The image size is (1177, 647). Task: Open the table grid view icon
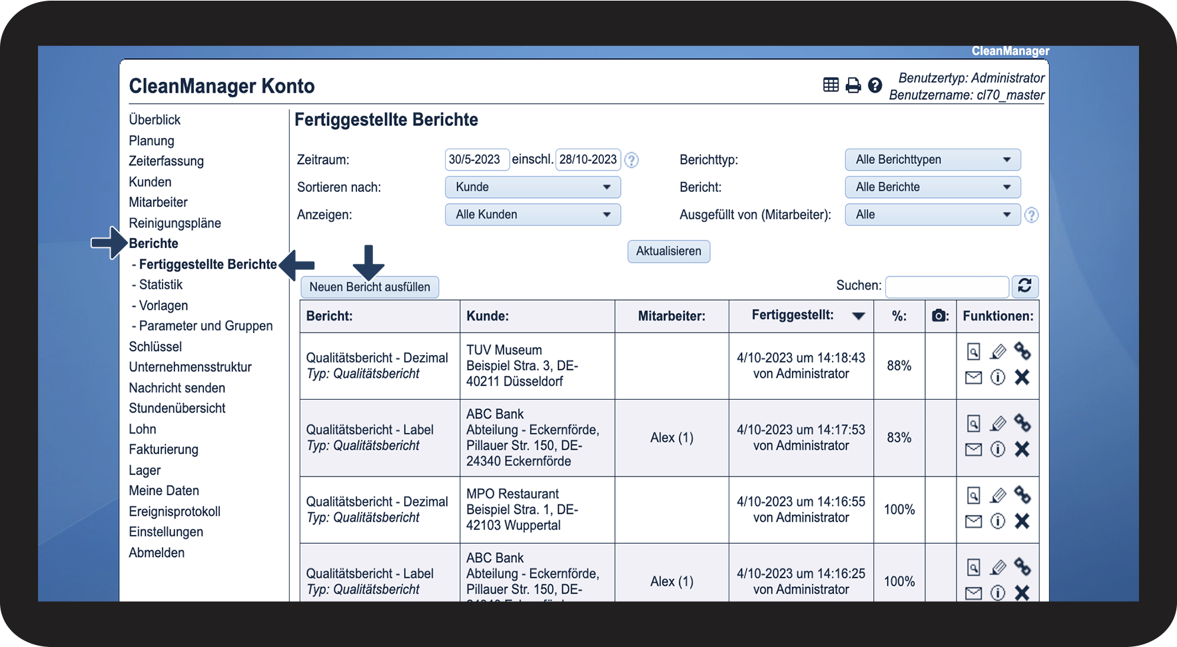coord(831,85)
